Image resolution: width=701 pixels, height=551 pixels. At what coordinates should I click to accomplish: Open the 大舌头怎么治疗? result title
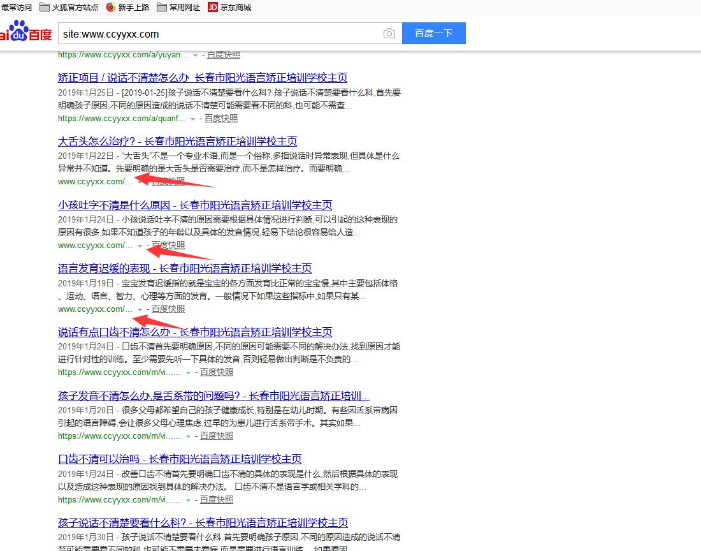point(177,141)
